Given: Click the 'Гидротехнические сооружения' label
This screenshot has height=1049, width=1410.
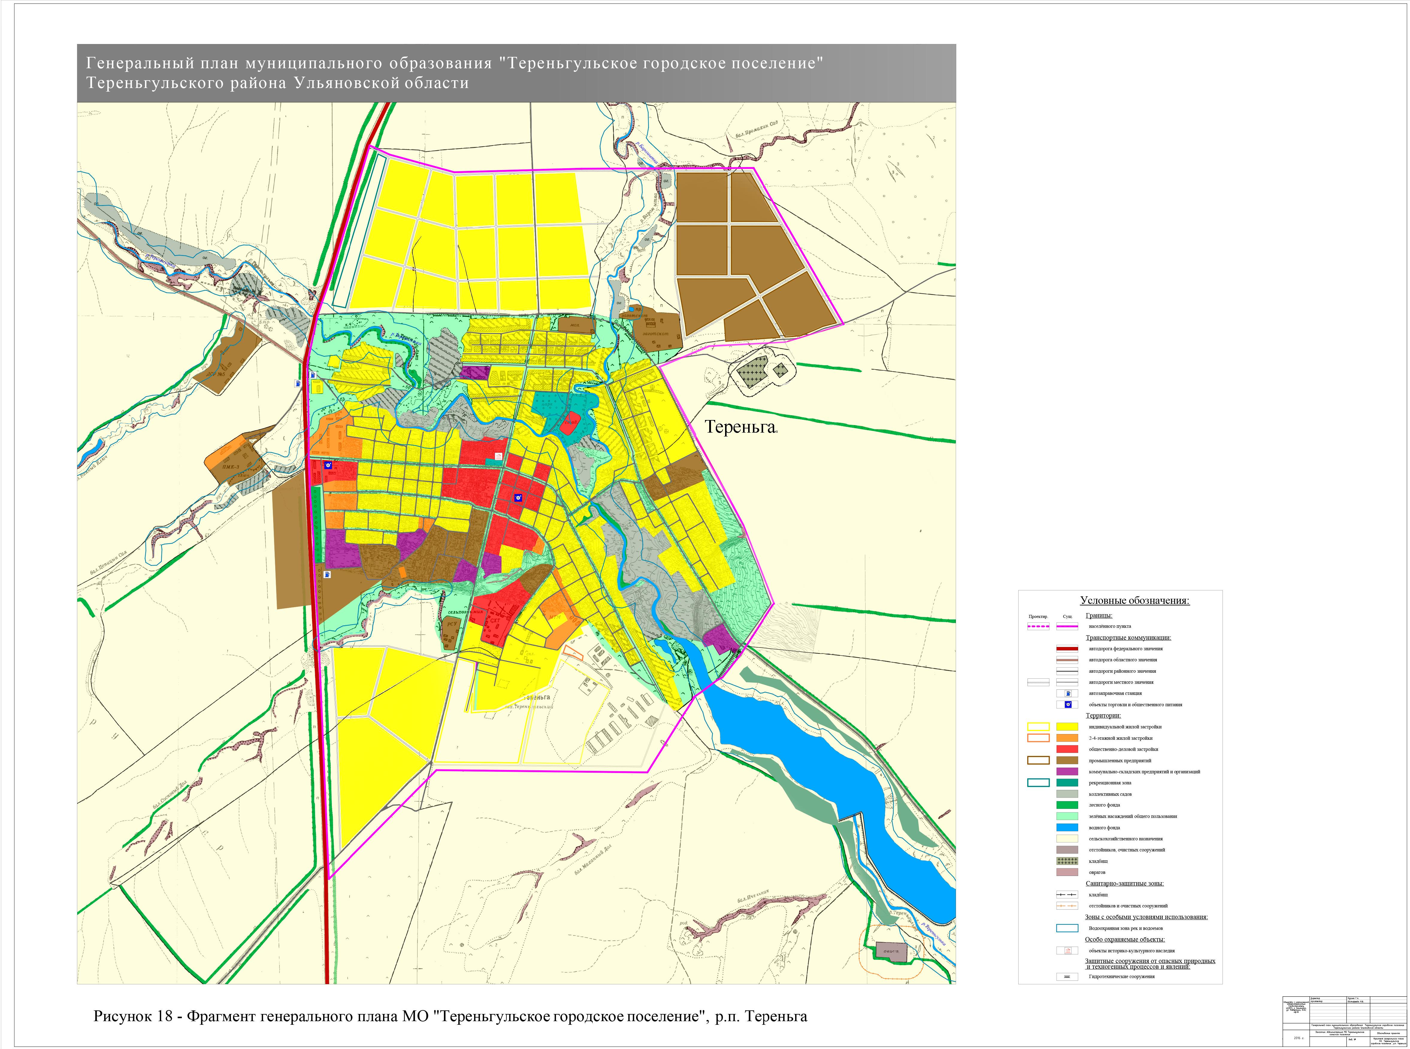Looking at the screenshot, I should 1122,977.
